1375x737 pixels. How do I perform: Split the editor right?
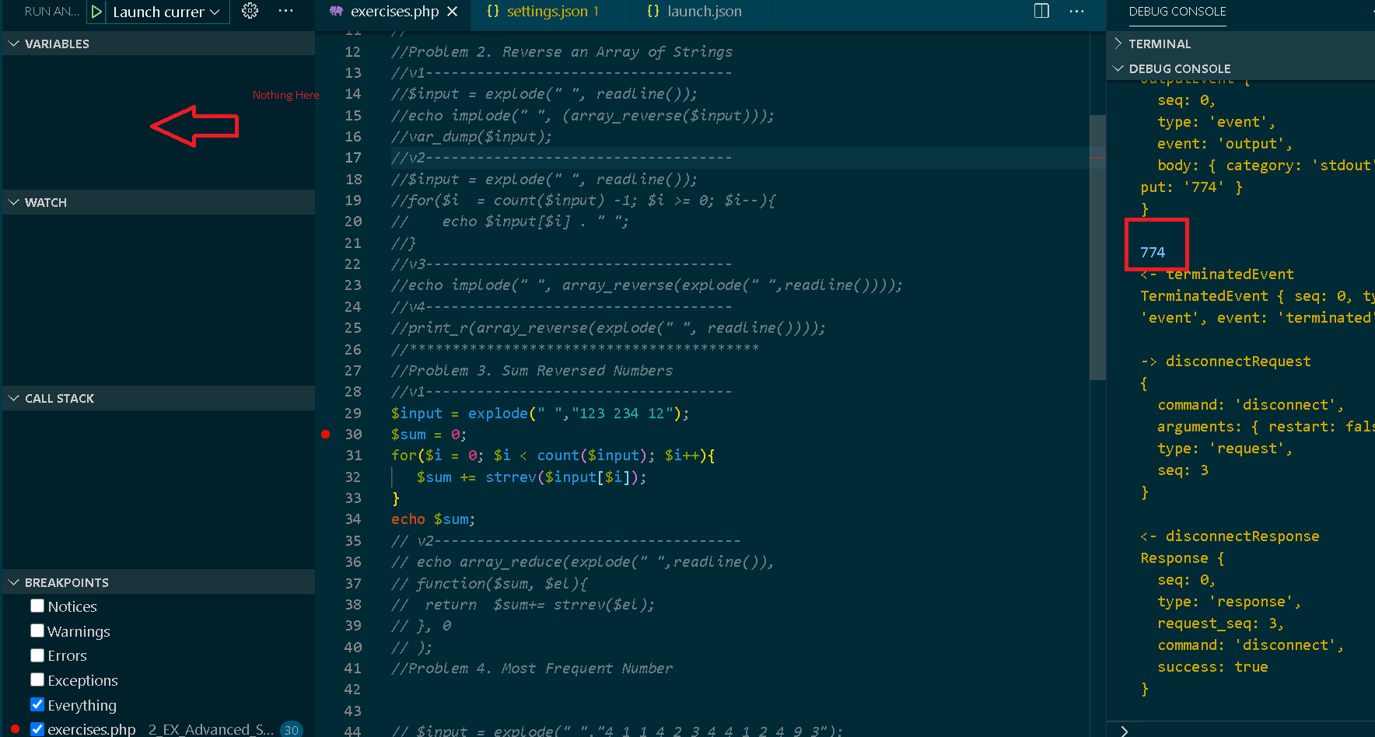[x=1041, y=11]
